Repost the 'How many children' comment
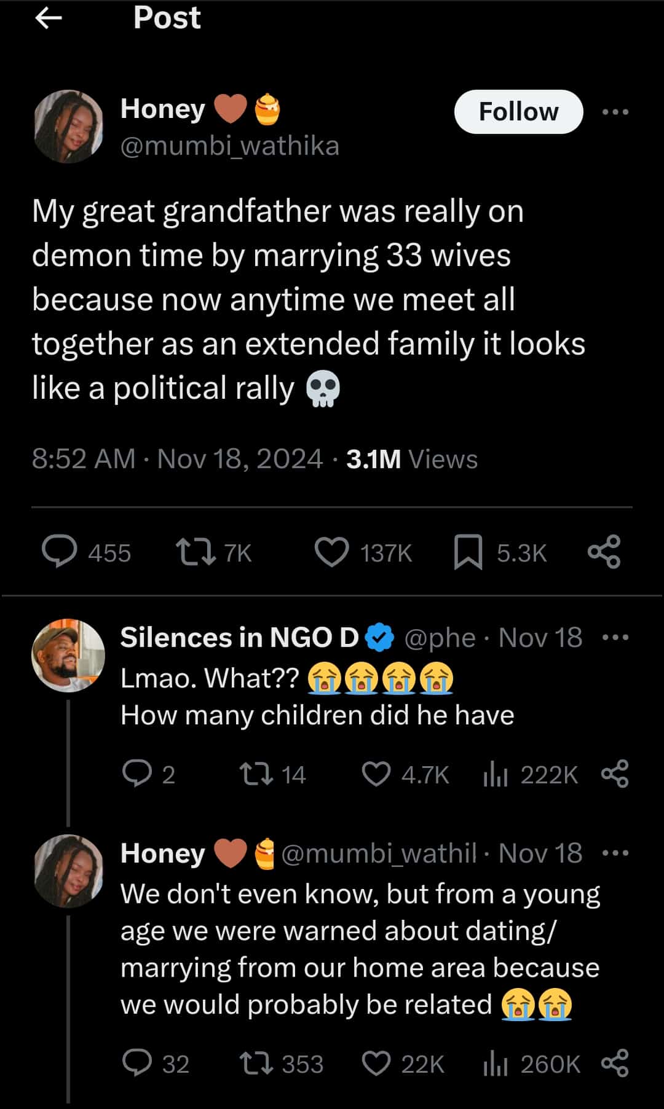 point(256,774)
